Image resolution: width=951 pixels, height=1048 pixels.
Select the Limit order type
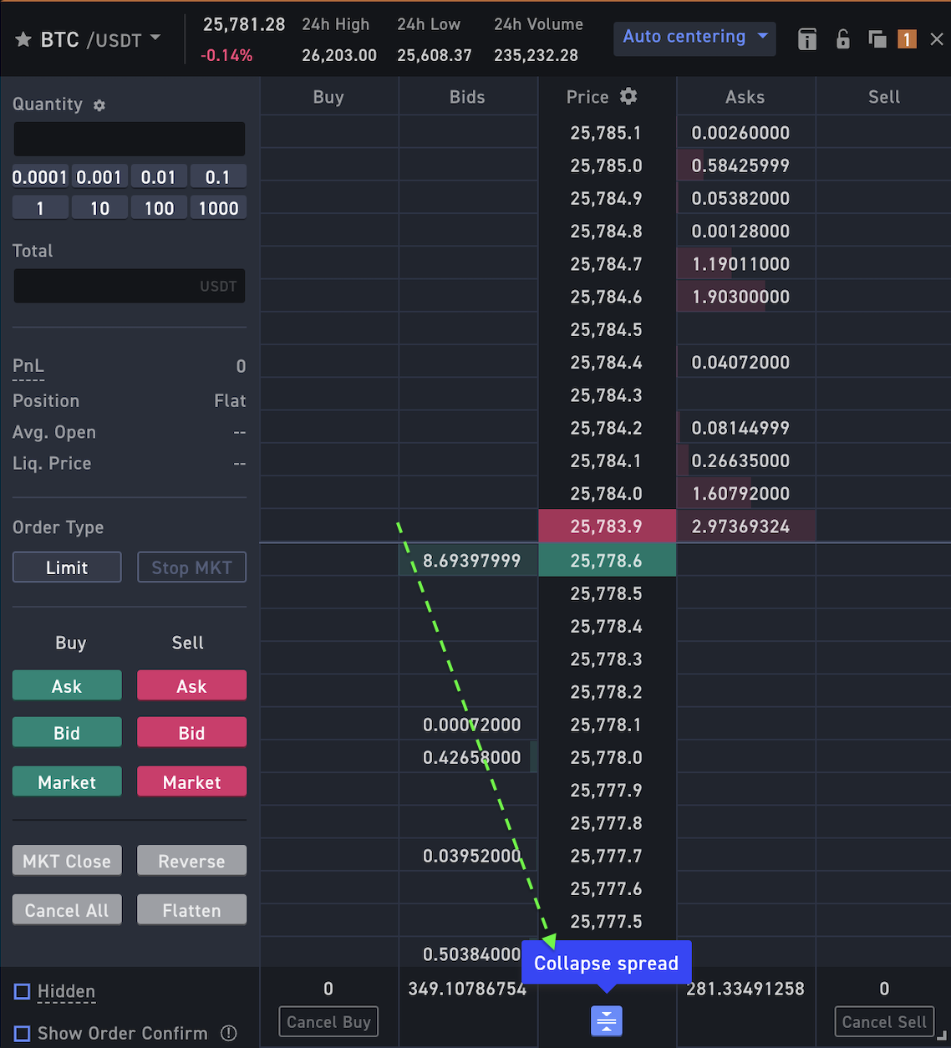tap(67, 567)
